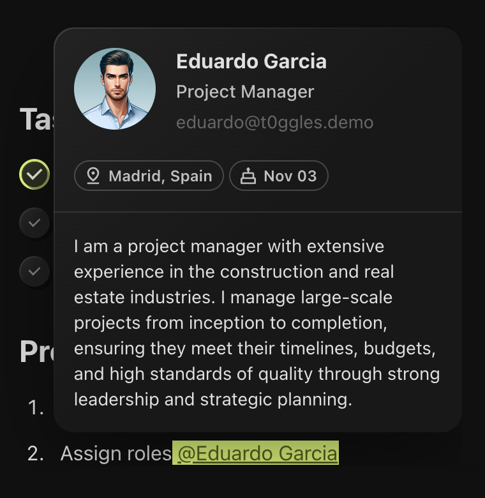This screenshot has width=485, height=498.
Task: Click the partially hidden Pr heading
Action: [36, 351]
